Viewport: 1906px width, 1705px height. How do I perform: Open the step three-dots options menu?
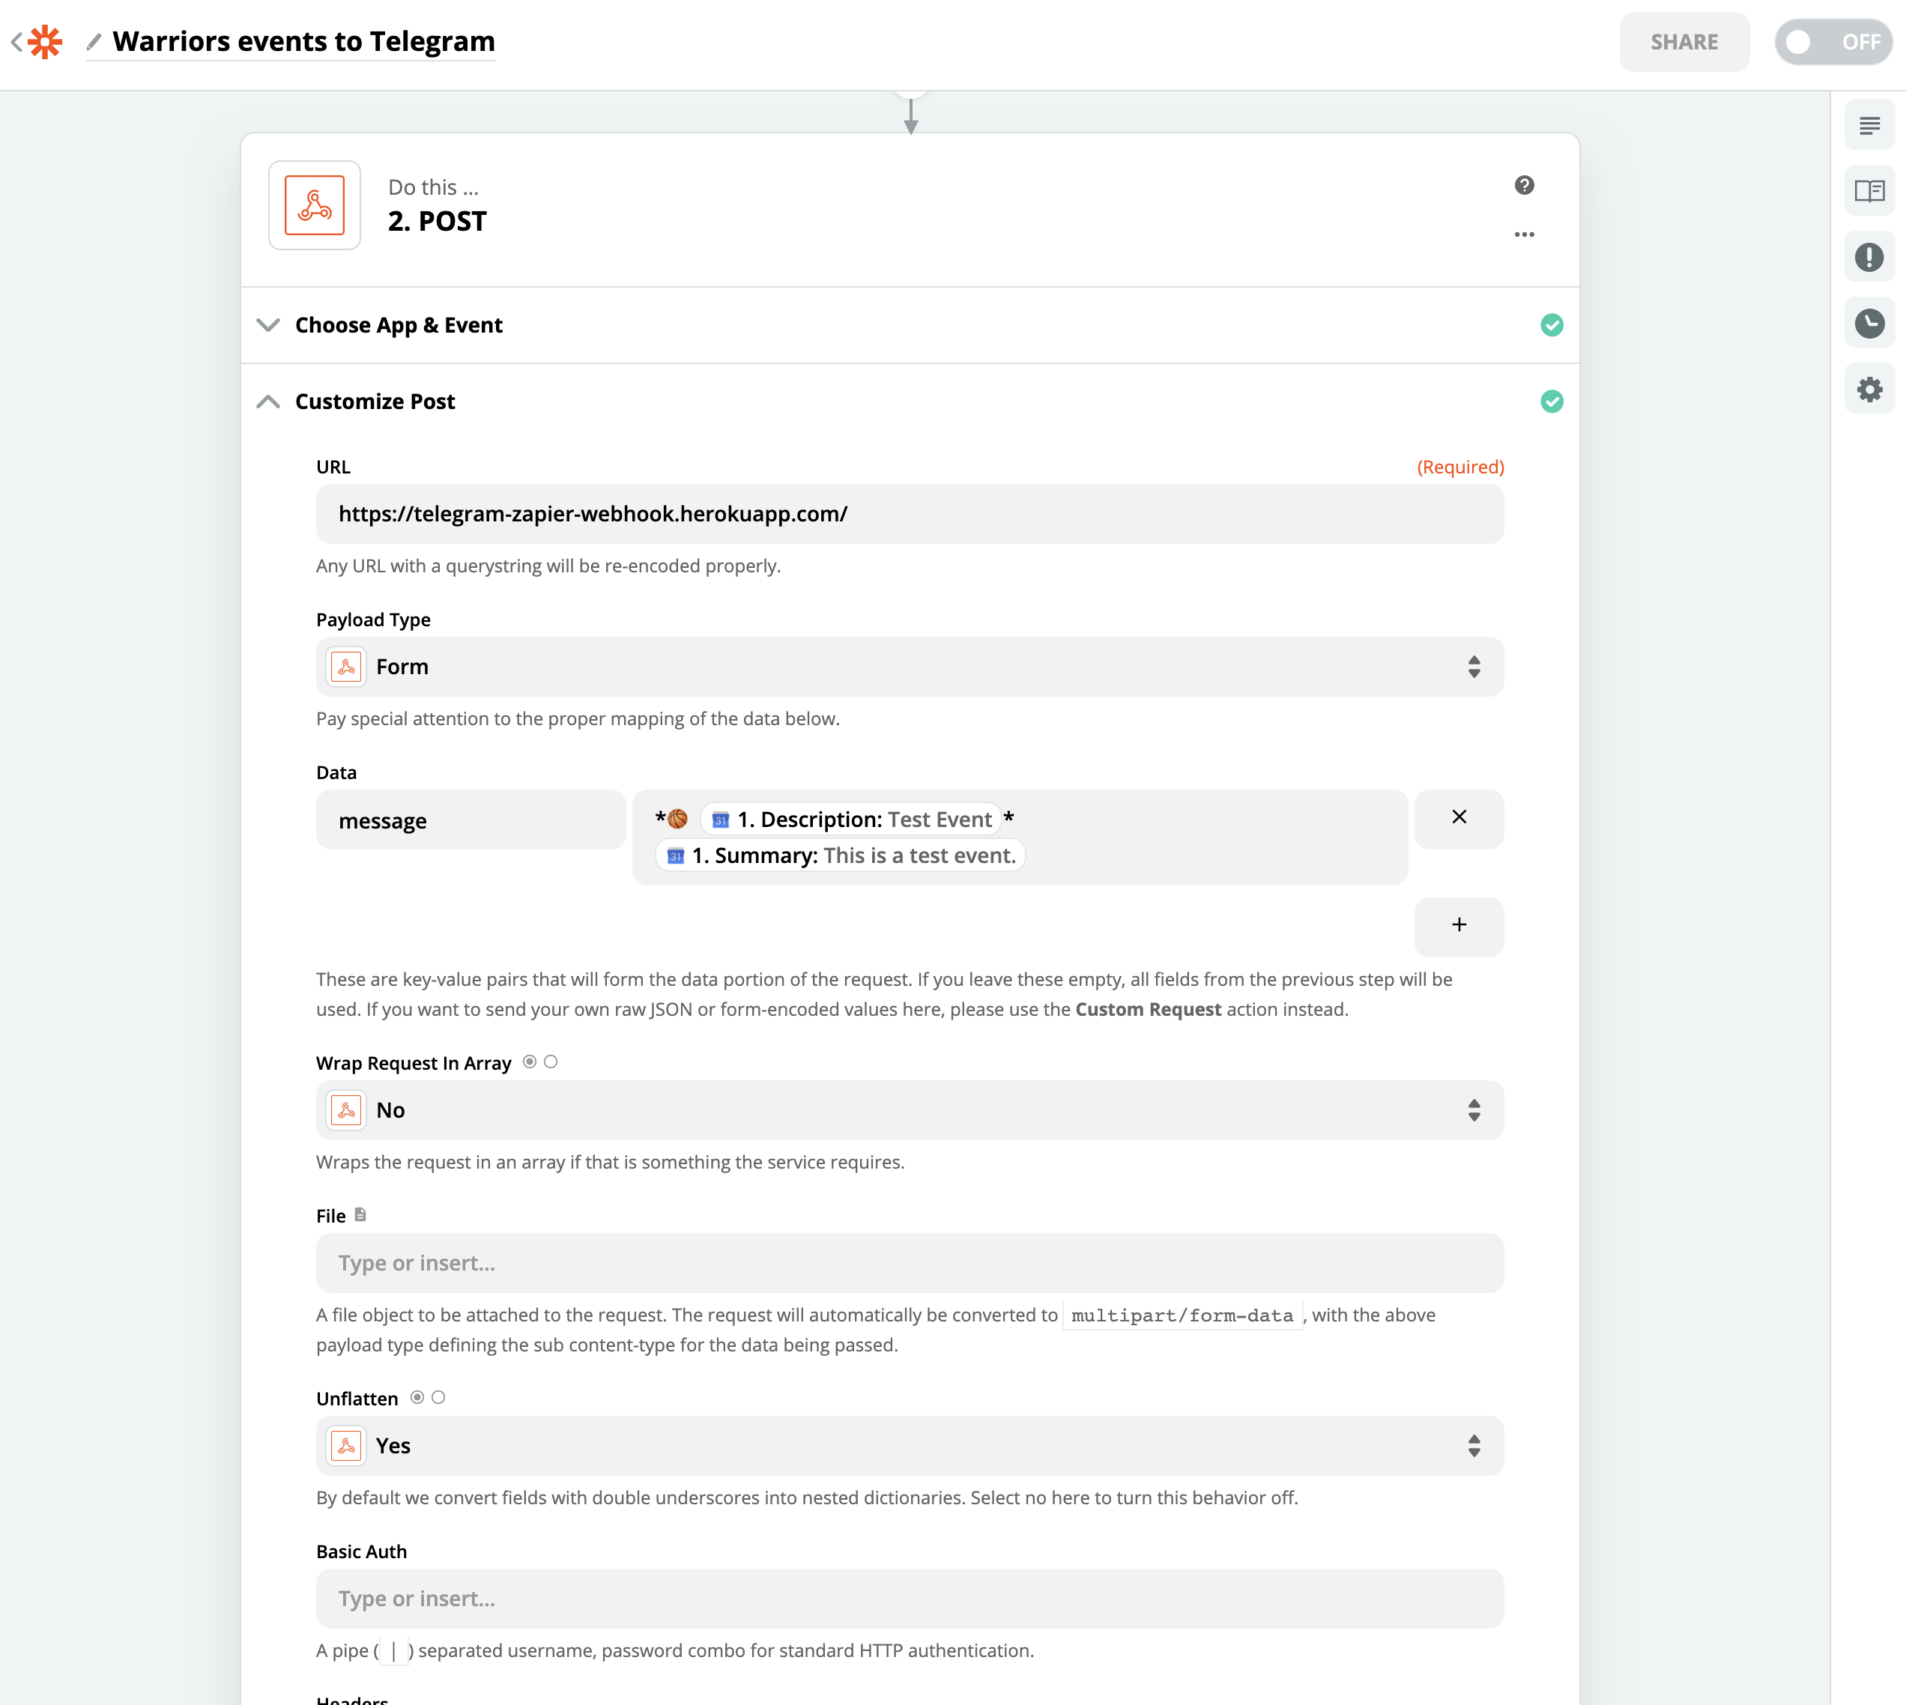tap(1524, 234)
